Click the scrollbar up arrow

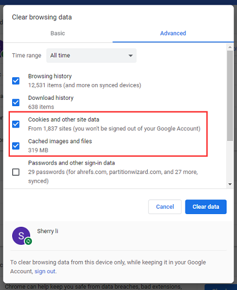pyautogui.click(x=230, y=47)
